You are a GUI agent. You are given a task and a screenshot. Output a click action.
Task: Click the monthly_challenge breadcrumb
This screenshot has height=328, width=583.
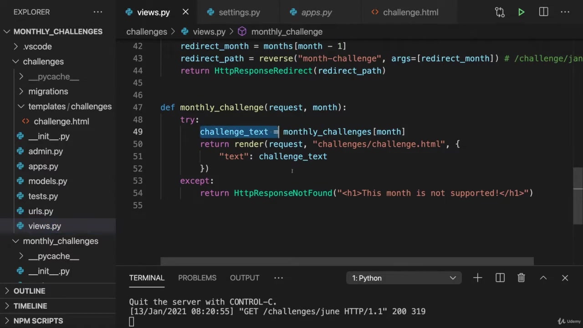point(286,32)
